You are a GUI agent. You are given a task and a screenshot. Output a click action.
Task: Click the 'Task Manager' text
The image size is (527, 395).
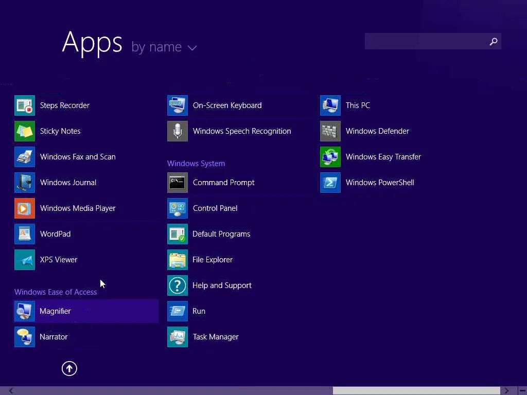216,337
